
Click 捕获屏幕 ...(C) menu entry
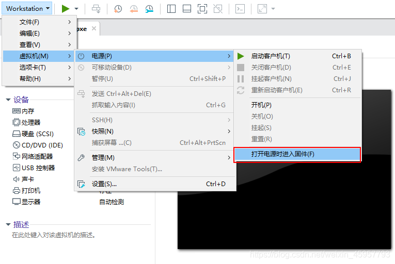154,143
